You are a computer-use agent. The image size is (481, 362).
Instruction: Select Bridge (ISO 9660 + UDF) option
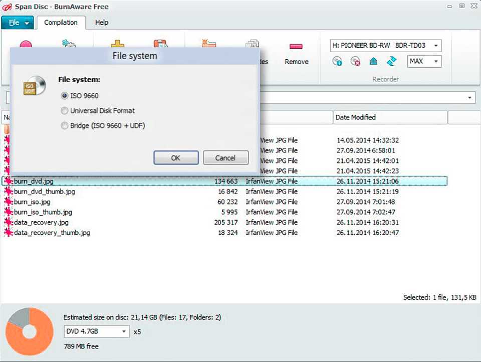pos(65,125)
